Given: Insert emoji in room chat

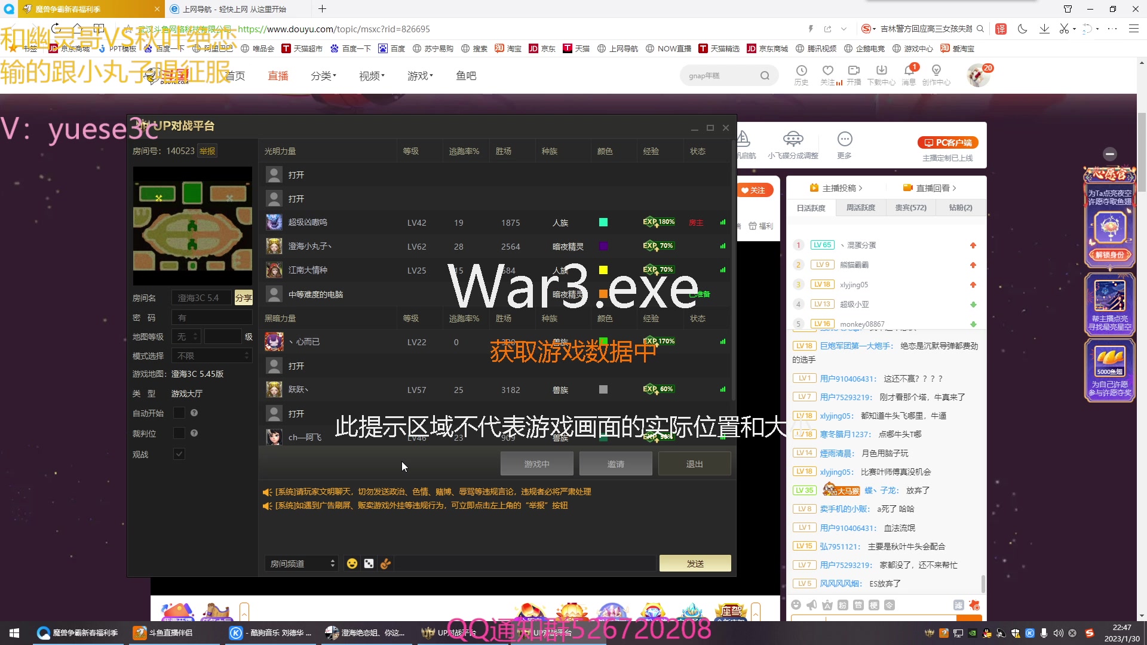Looking at the screenshot, I should (x=352, y=564).
